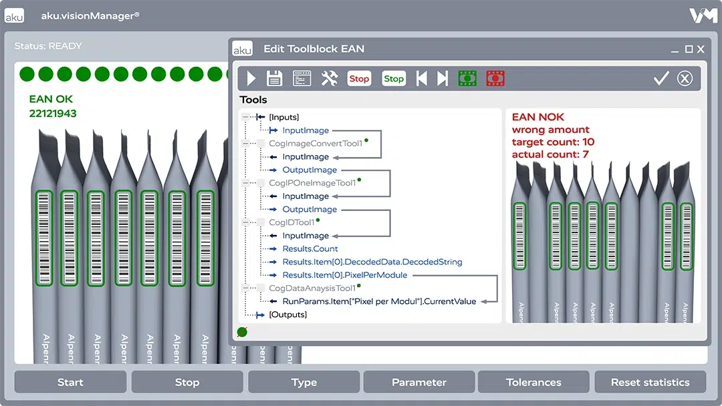Click the Start button

click(70, 382)
